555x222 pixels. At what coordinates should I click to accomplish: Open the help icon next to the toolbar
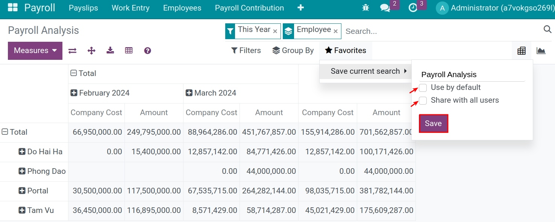147,50
